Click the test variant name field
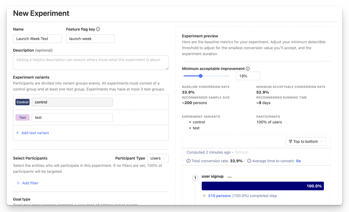The image size is (349, 212). coord(72,117)
